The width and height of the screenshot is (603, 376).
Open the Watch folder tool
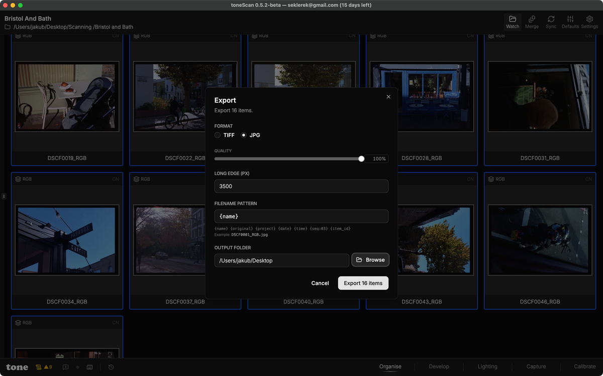513,22
